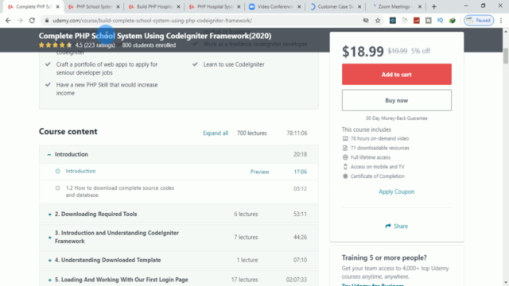Go back using browser back arrow
This screenshot has height=286, width=509.
(8, 21)
